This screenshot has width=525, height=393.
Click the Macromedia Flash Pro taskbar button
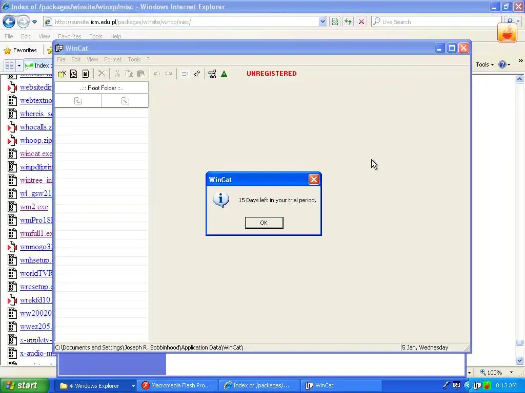click(177, 386)
